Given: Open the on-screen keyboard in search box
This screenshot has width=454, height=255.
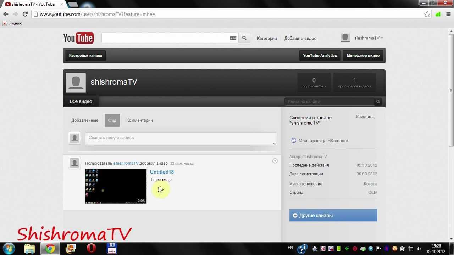Looking at the screenshot, I should (233, 38).
